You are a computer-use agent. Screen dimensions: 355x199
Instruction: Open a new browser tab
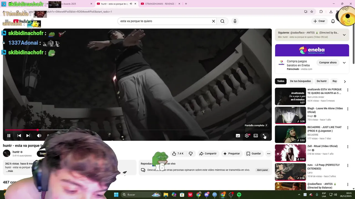(x=186, y=4)
